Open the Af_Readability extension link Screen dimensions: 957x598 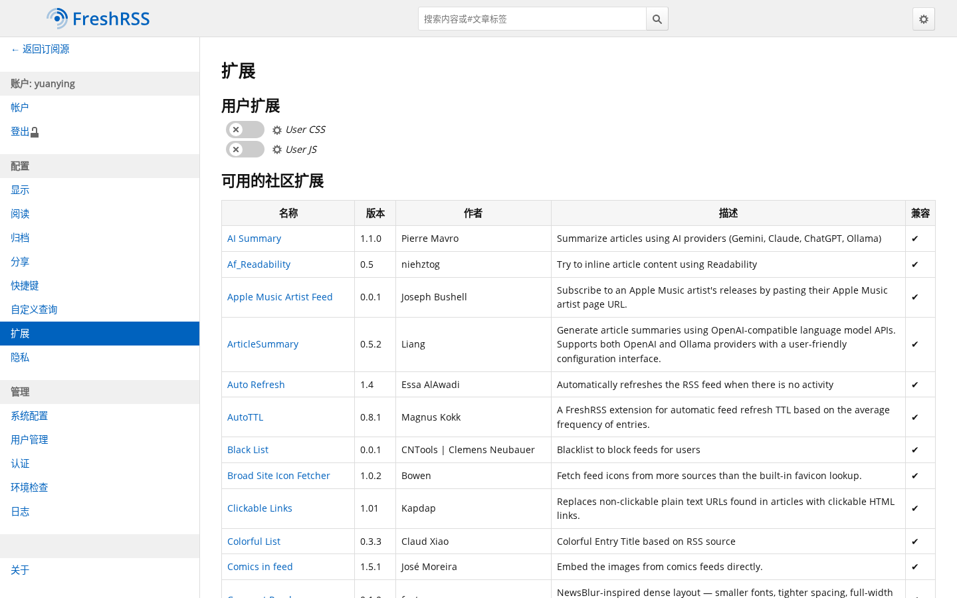coord(259,264)
